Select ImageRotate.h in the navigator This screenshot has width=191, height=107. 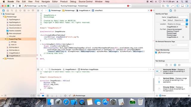tap(14, 53)
